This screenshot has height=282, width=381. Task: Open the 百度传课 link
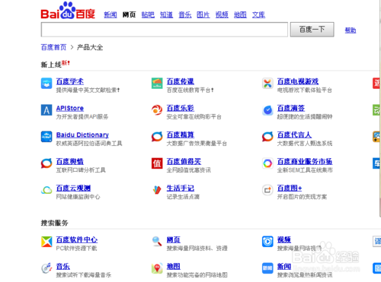pyautogui.click(x=181, y=81)
